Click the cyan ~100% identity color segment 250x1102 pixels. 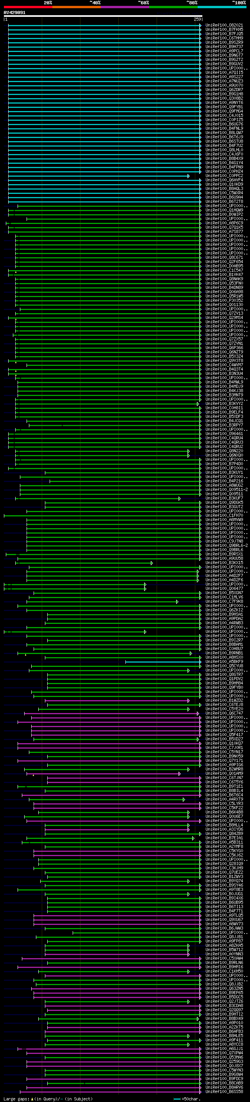point(222,7)
